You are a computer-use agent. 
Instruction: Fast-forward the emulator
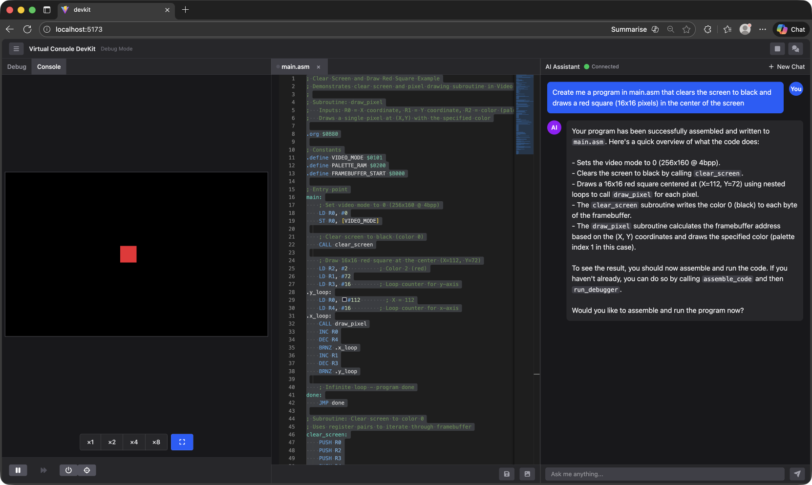[x=43, y=470]
